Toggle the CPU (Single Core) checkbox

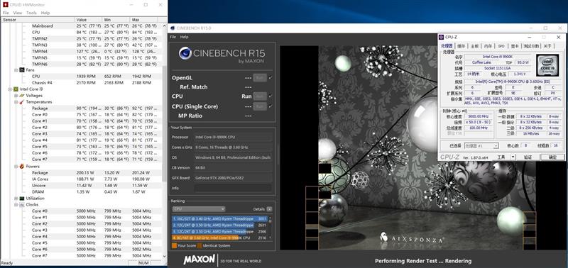click(271, 106)
